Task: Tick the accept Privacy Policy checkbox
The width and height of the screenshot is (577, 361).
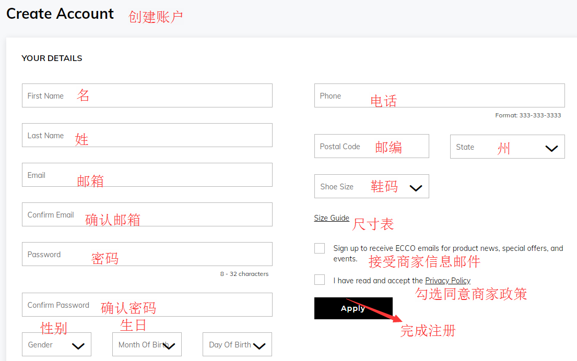Action: [x=320, y=280]
